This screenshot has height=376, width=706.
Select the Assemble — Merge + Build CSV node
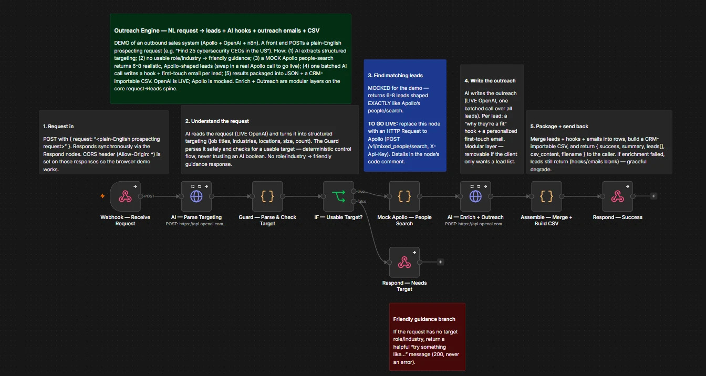pyautogui.click(x=546, y=196)
